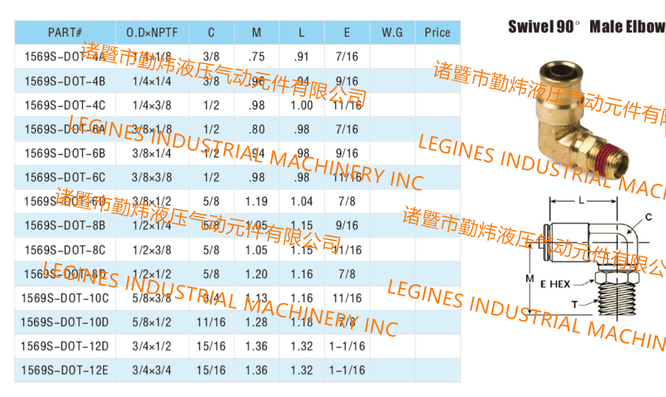Click the 3/4×3/4 size cell
Viewport: 666px width, 397px height.
152,370
